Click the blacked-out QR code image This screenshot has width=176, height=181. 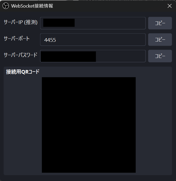[x=89, y=125]
